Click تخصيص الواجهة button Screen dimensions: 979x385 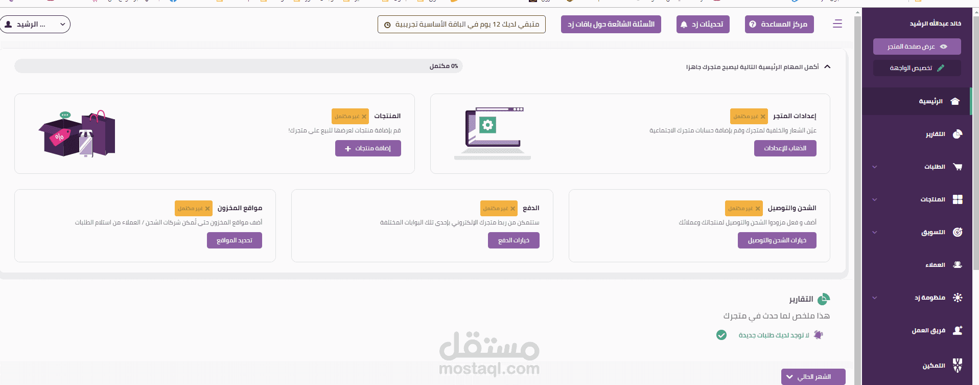click(917, 68)
